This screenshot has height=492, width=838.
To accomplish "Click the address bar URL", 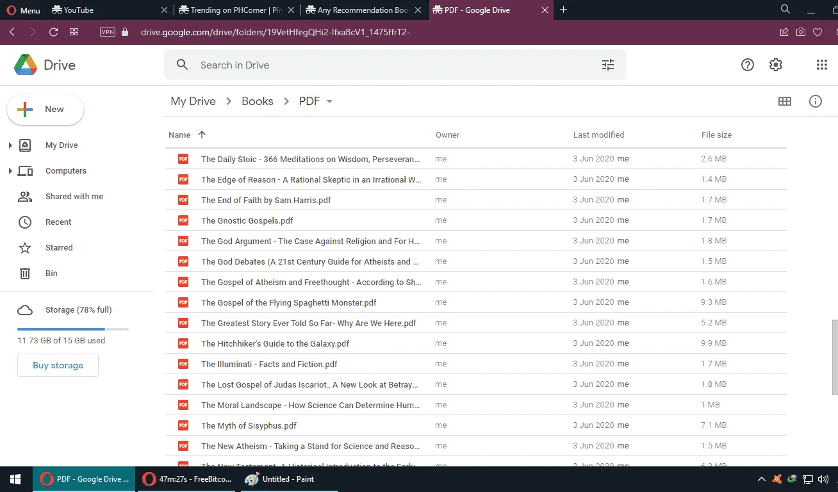I will coord(275,32).
